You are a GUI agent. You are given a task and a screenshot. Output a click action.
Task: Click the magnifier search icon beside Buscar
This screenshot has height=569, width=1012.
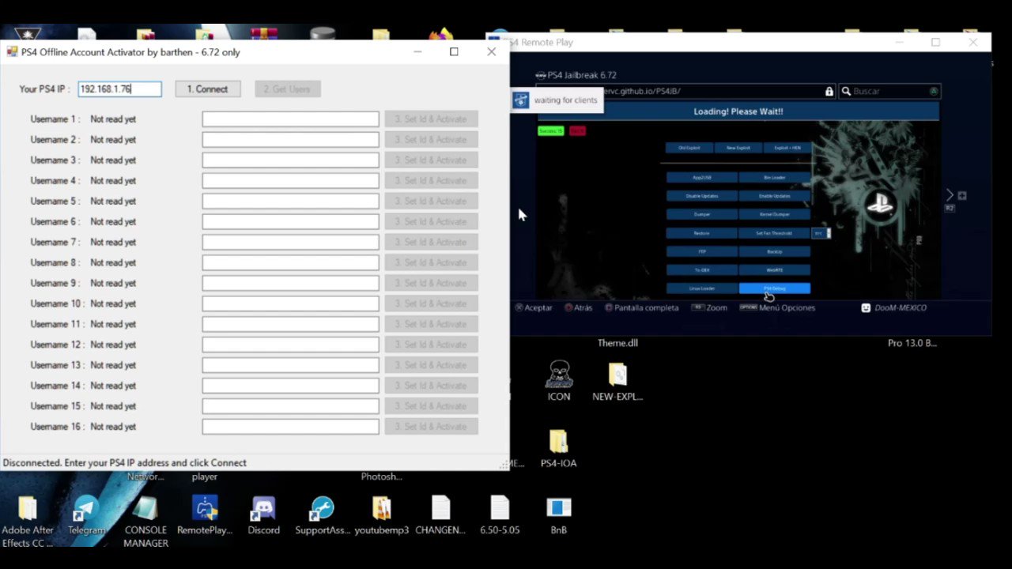pyautogui.click(x=846, y=92)
